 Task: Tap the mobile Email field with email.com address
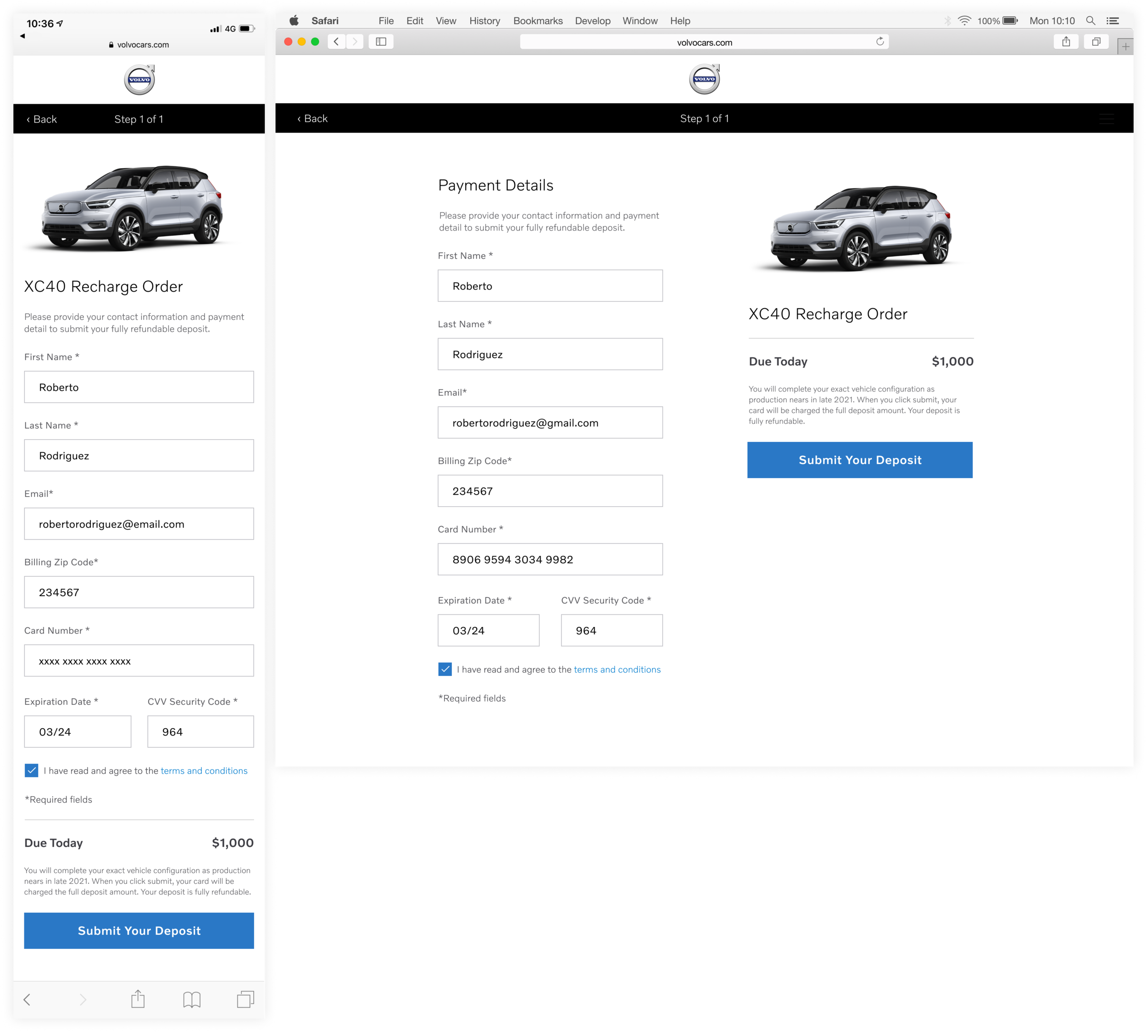pyautogui.click(x=139, y=524)
